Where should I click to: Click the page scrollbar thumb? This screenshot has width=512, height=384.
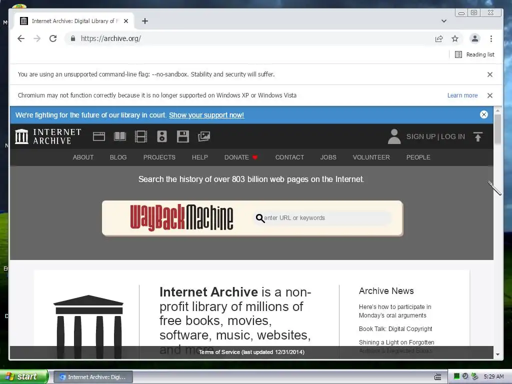click(x=497, y=129)
